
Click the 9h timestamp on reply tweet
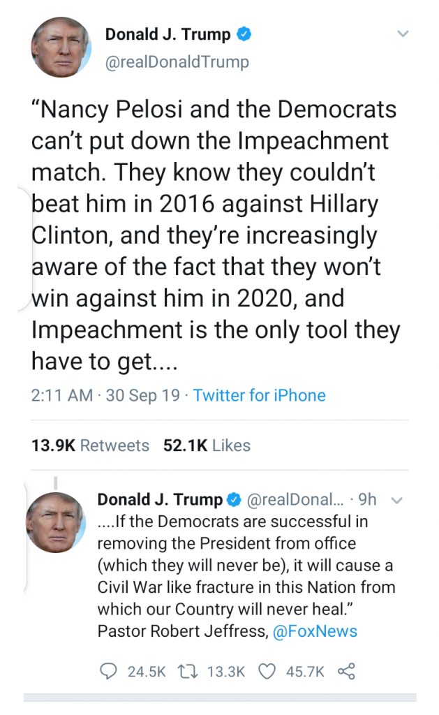367,500
